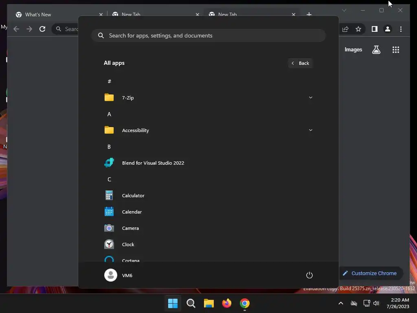Click the Power button in Start menu

click(x=309, y=275)
